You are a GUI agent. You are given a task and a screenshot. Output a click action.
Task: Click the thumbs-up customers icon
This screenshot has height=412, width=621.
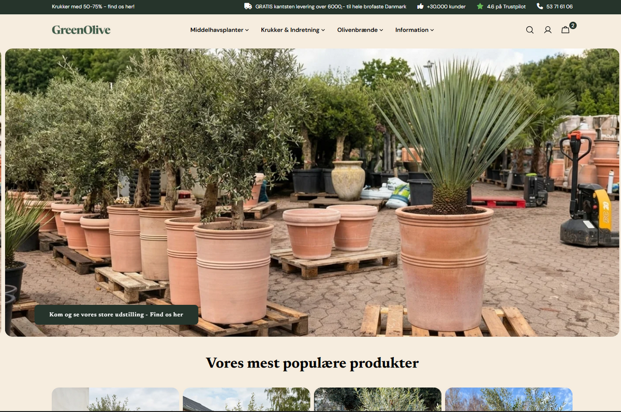click(420, 7)
